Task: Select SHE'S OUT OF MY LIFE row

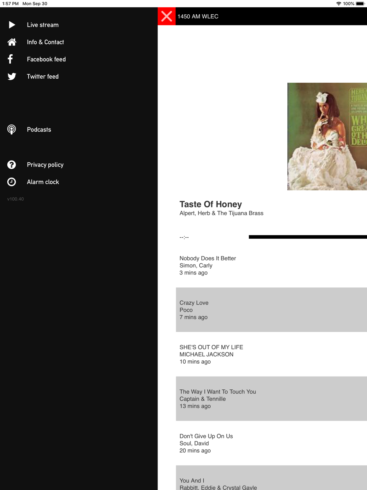Action: [x=271, y=354]
